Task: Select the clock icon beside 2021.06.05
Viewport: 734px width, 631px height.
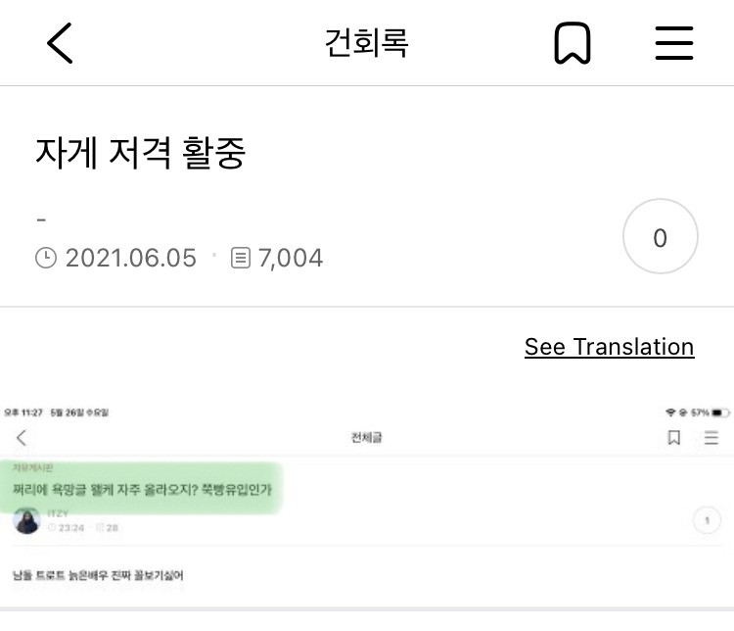Action: (46, 258)
